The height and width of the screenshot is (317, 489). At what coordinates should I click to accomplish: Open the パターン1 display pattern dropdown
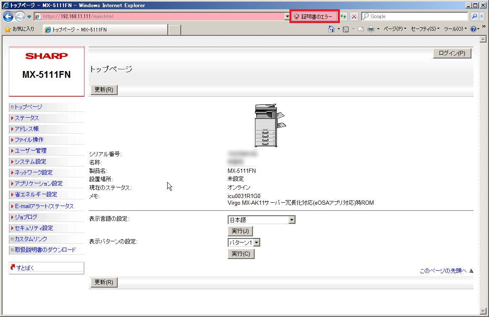[x=244, y=243]
